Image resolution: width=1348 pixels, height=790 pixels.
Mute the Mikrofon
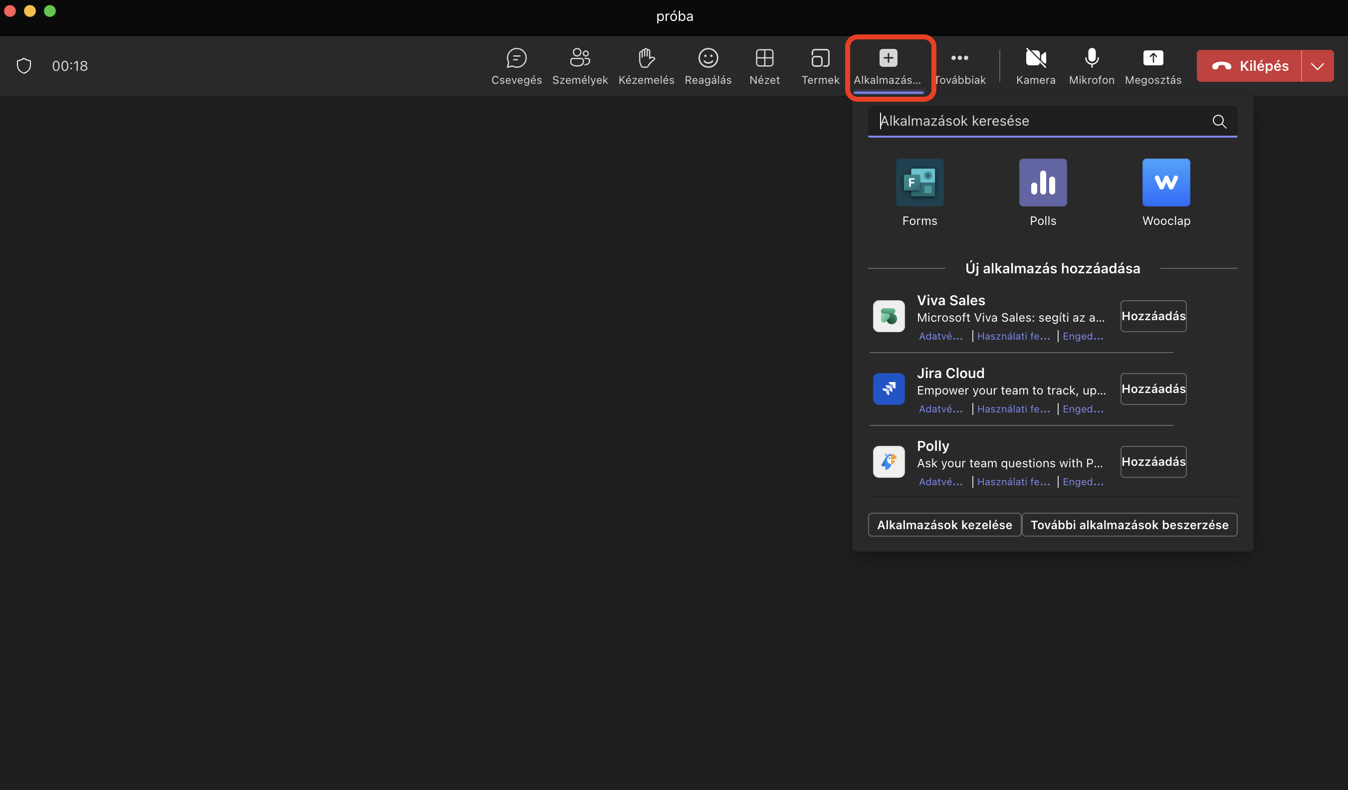pyautogui.click(x=1091, y=66)
